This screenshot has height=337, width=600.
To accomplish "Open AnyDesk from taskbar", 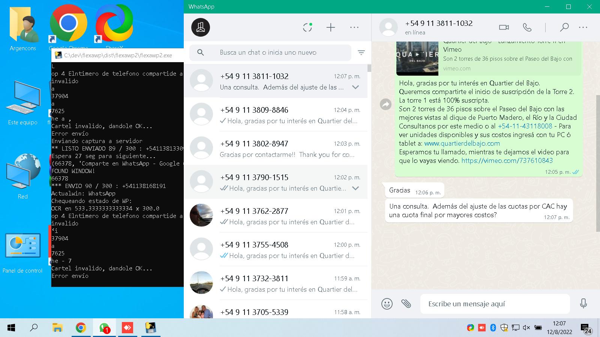I will point(127,328).
